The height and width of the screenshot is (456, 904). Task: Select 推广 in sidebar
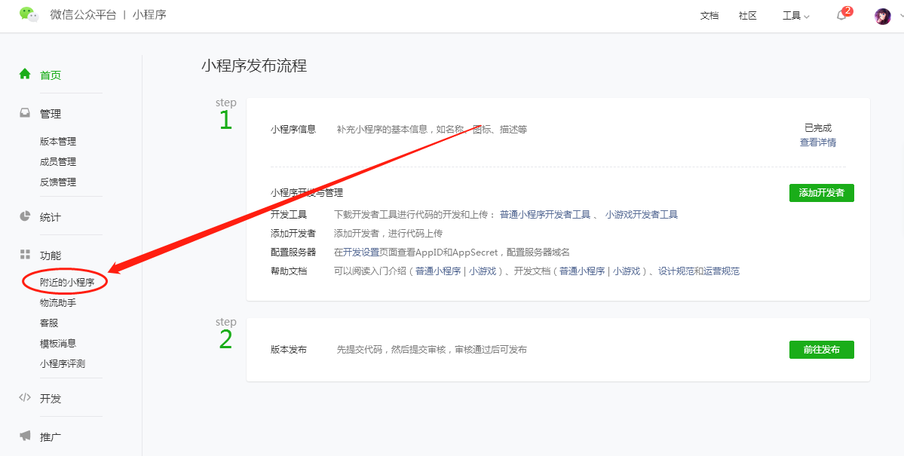[x=51, y=437]
